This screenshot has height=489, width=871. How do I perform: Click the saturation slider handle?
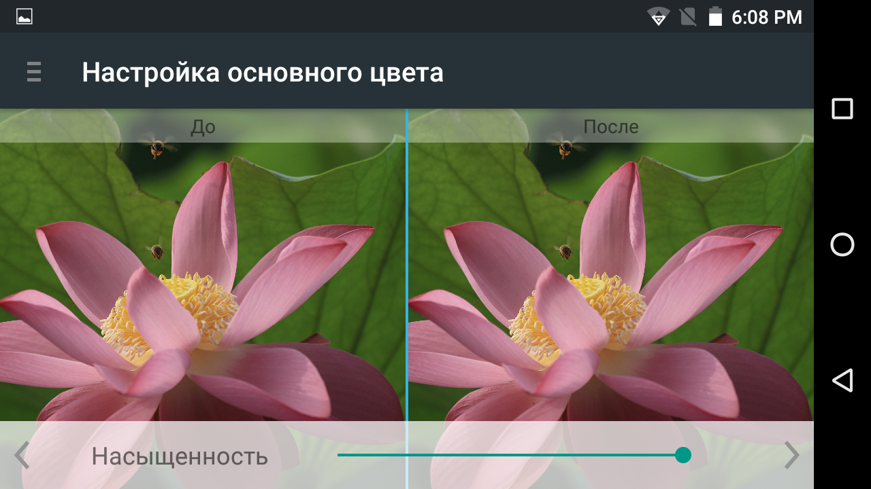pyautogui.click(x=683, y=455)
